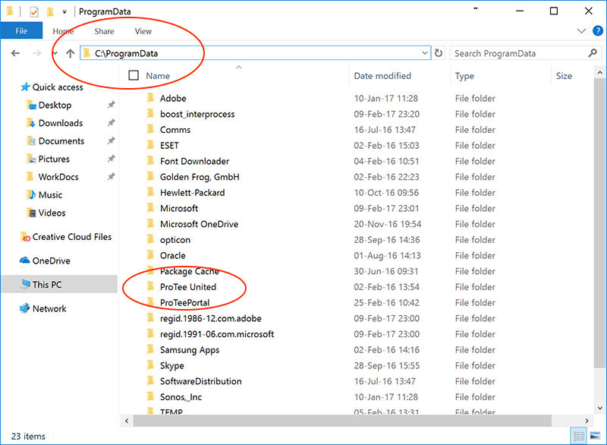Screen dimensions: 607x445
Task: Click the Back navigation arrow
Action: pos(15,53)
